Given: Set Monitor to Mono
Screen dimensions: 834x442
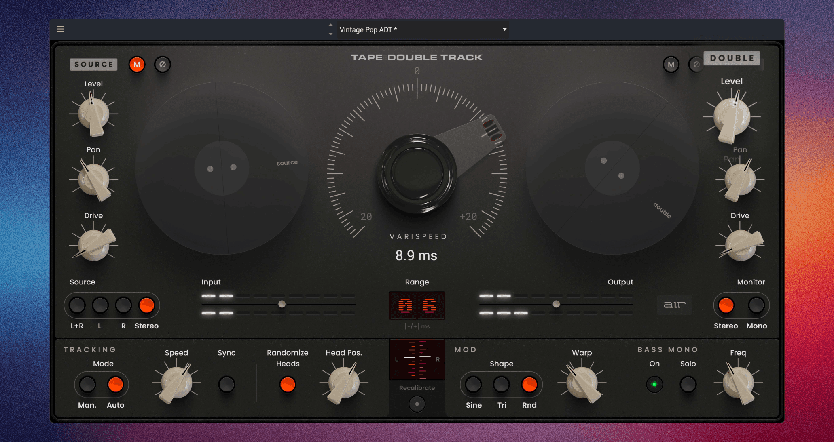Looking at the screenshot, I should tap(756, 305).
